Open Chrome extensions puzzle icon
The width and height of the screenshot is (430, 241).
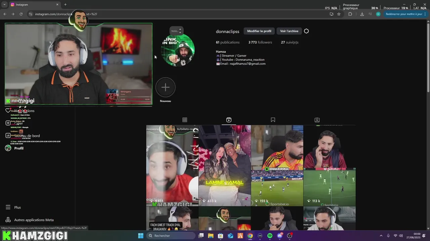click(350, 14)
